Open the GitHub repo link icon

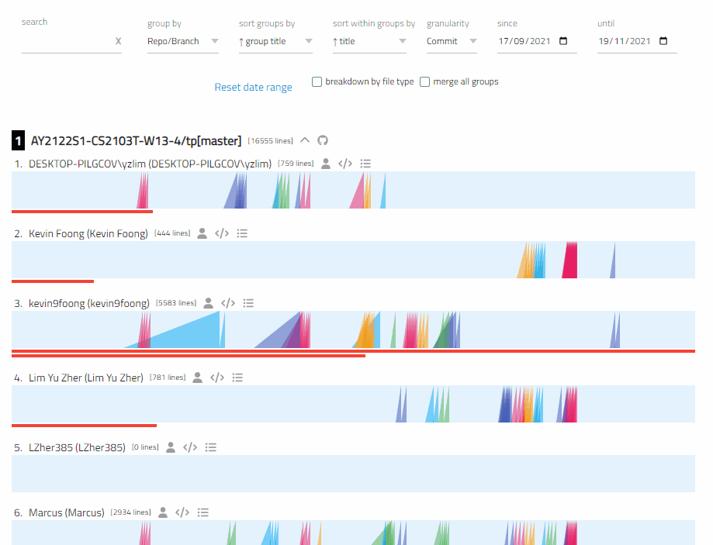tap(322, 140)
